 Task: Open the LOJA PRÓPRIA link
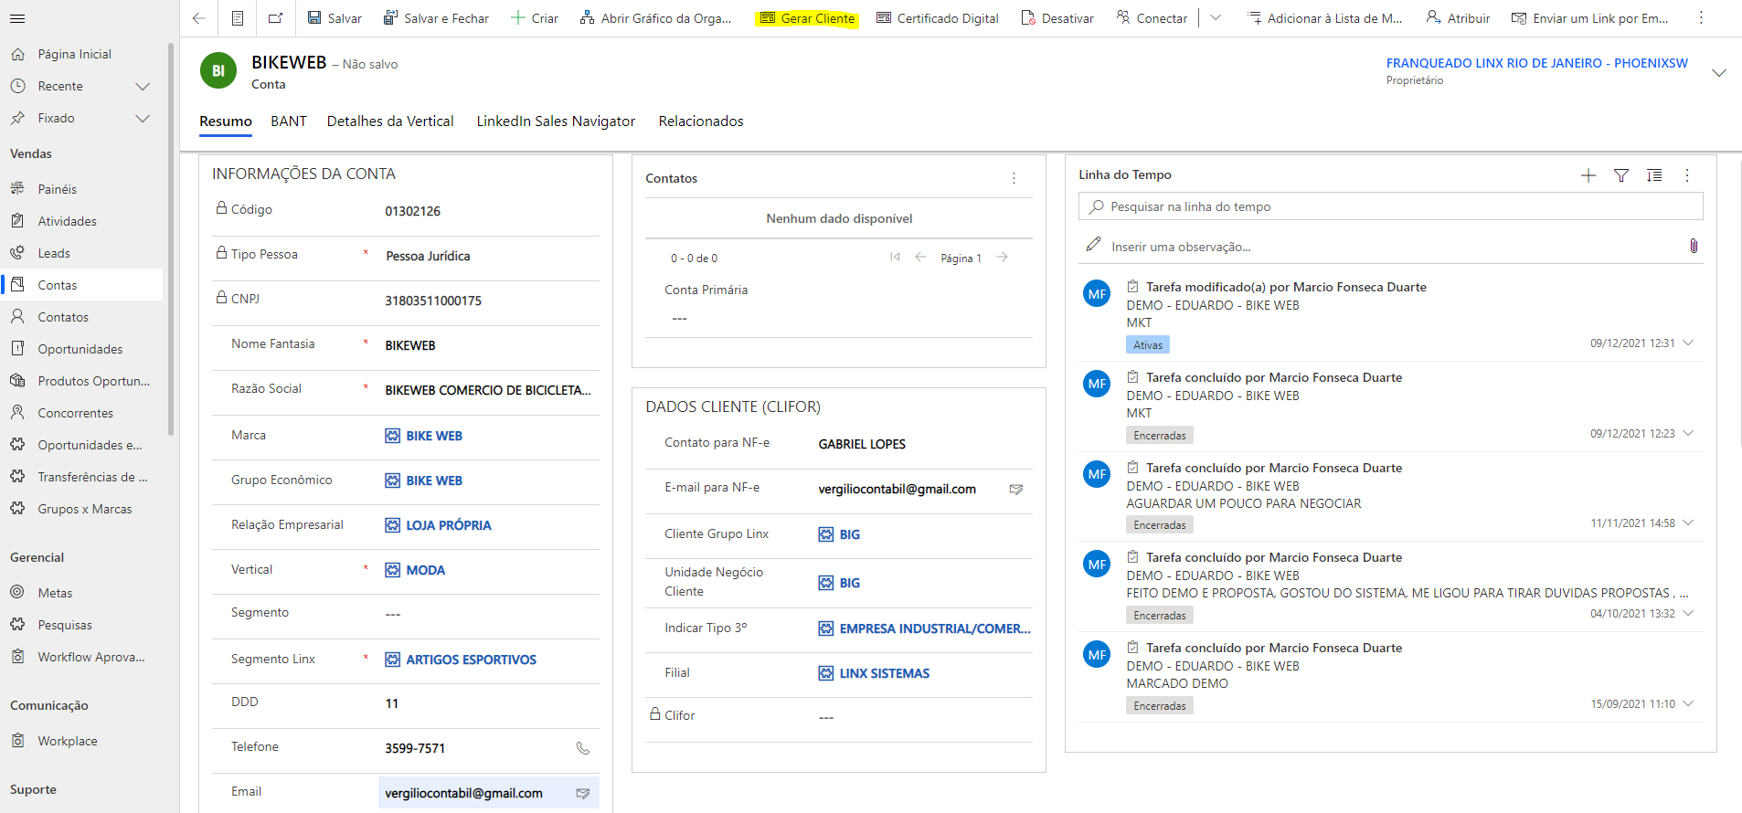448,525
